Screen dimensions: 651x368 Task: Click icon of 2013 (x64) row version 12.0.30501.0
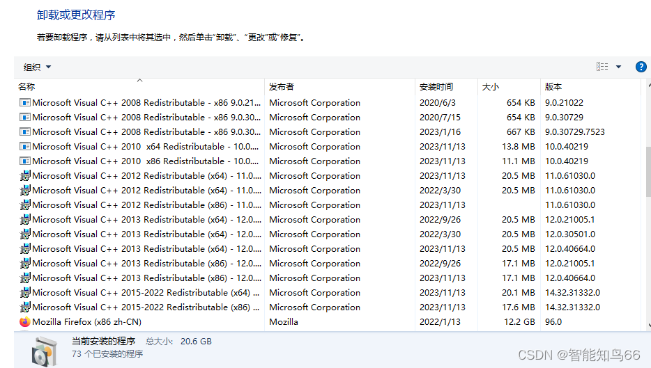(x=25, y=234)
